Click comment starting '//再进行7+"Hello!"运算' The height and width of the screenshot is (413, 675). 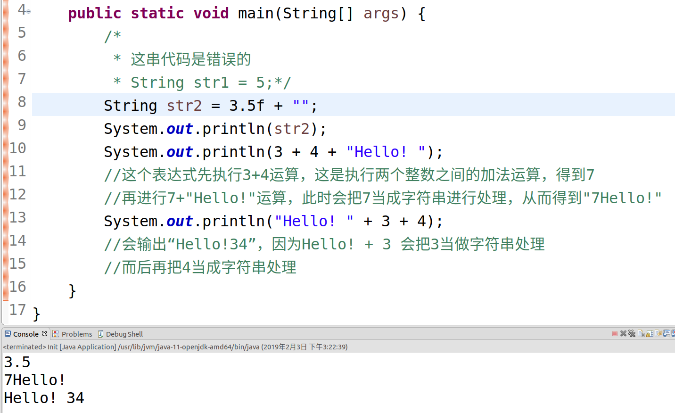pyautogui.click(x=383, y=198)
